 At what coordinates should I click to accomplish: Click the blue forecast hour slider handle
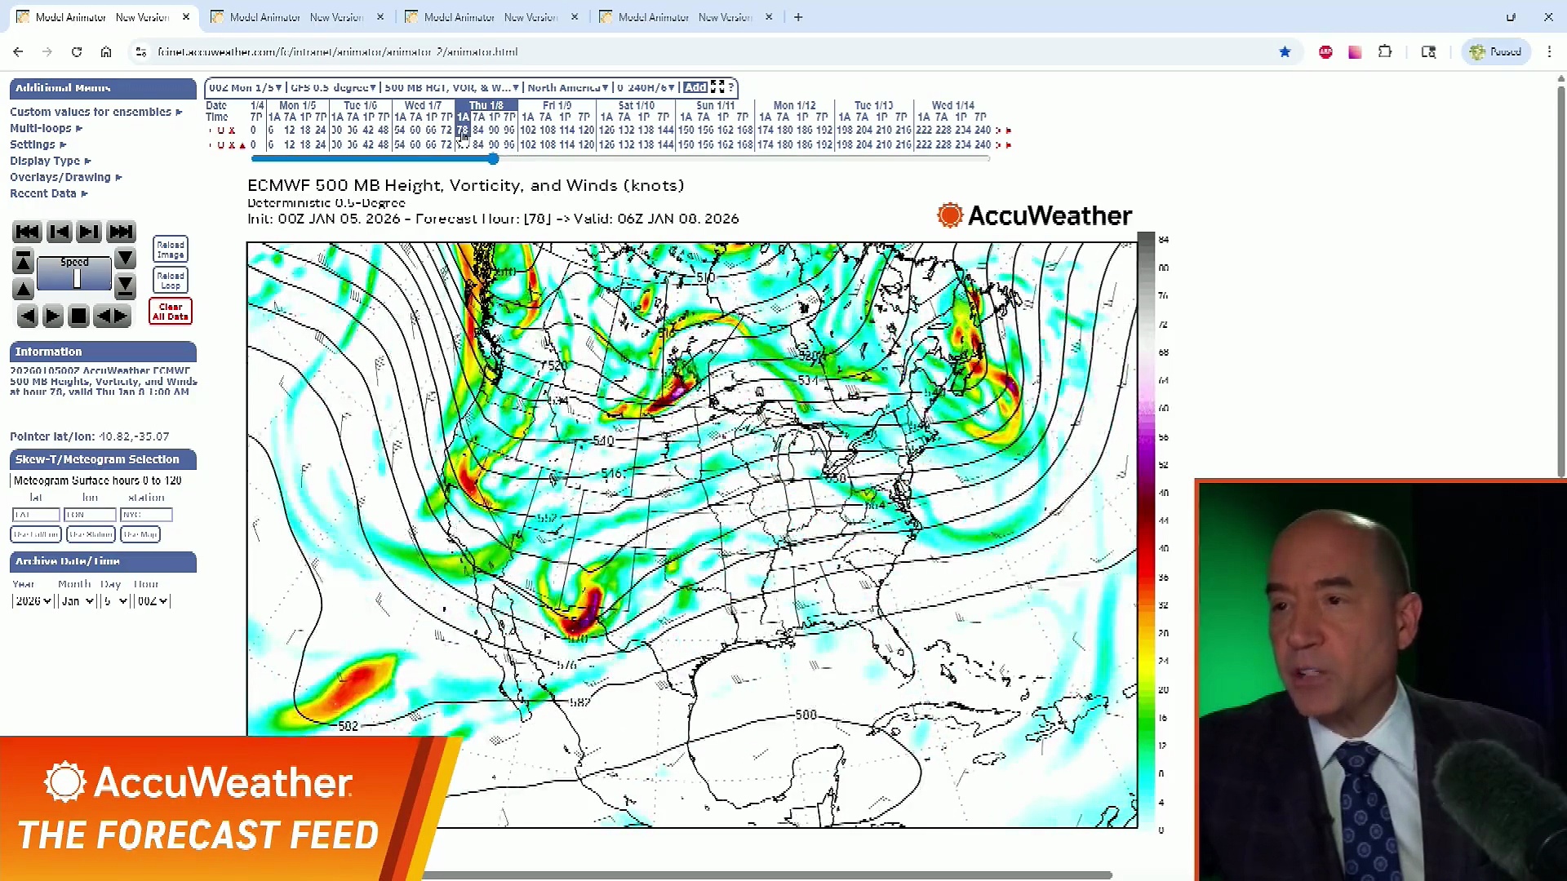coord(493,159)
